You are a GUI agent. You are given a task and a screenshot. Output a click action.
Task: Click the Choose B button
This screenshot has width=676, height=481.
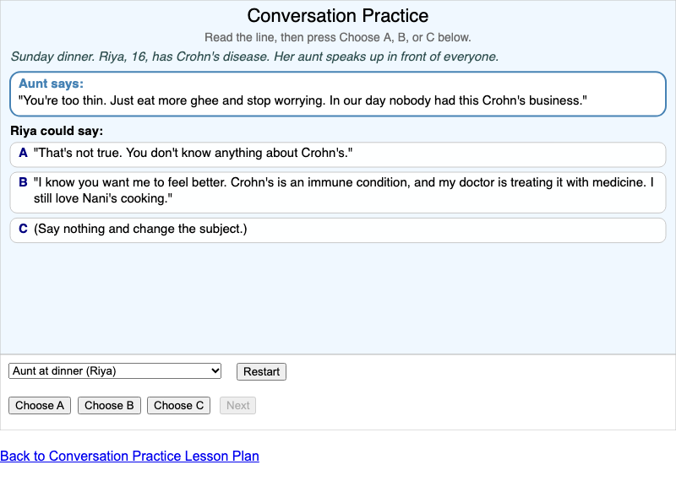click(x=109, y=406)
